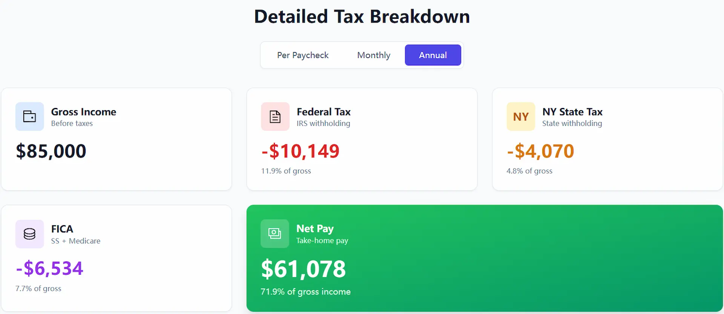
Task: Click the Federal Tax amount -$10,149
Action: click(300, 151)
